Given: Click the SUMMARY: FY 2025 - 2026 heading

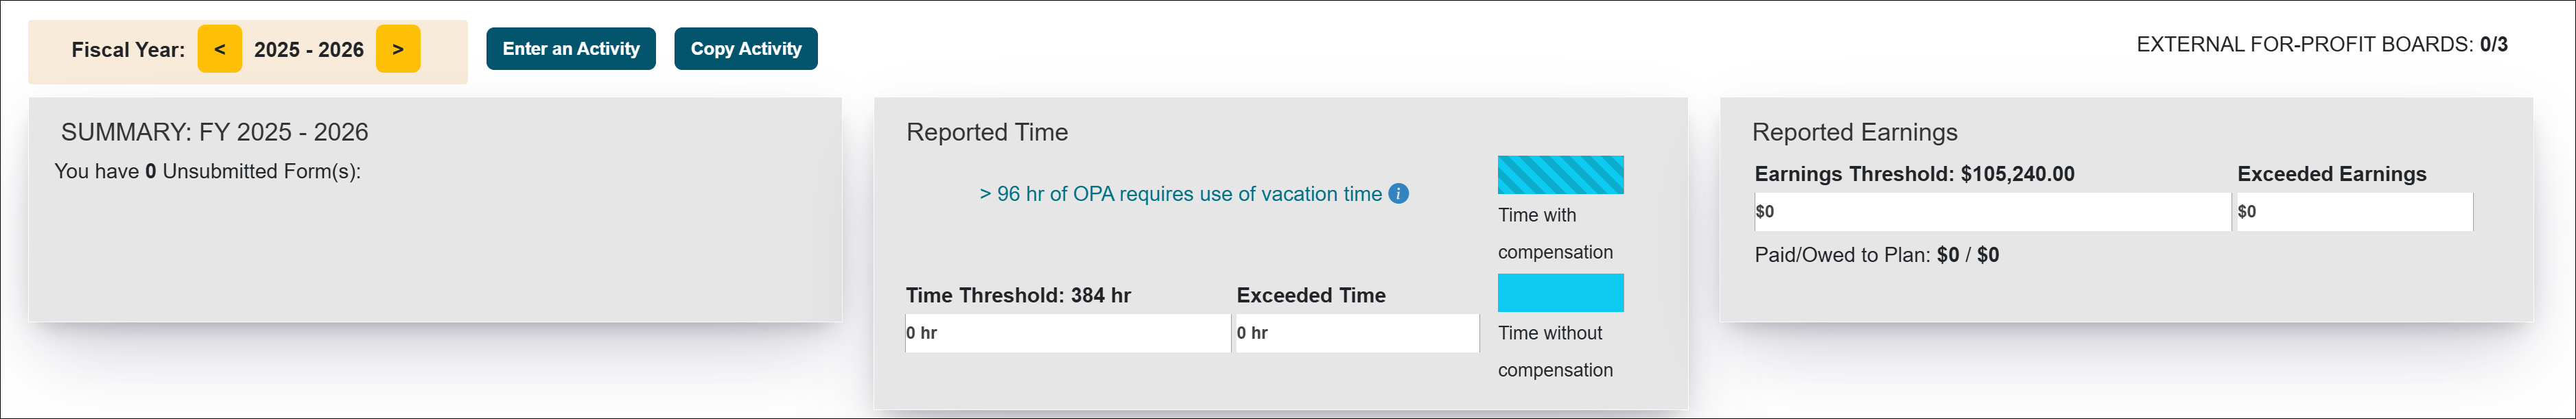Looking at the screenshot, I should (x=215, y=130).
